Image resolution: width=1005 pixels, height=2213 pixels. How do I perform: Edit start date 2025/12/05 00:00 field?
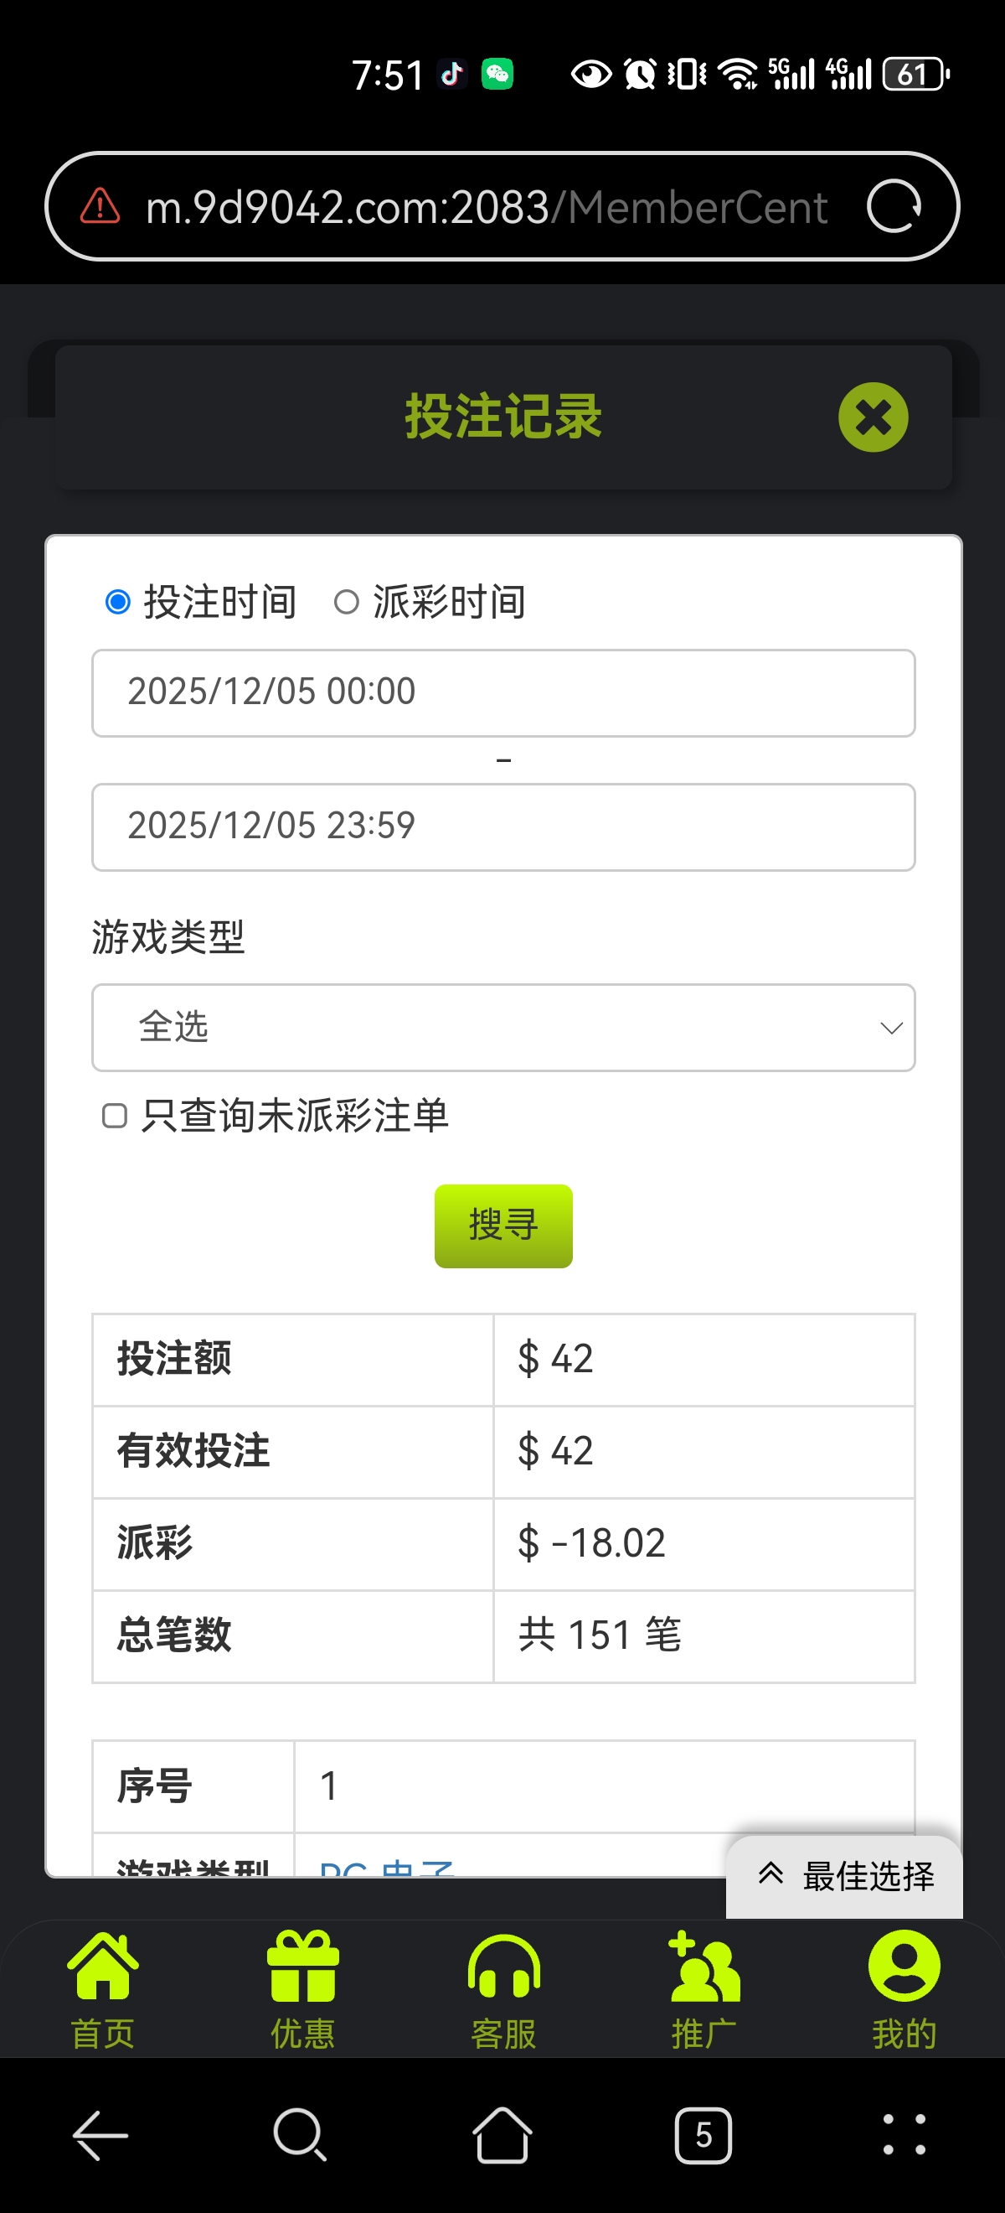coord(503,693)
